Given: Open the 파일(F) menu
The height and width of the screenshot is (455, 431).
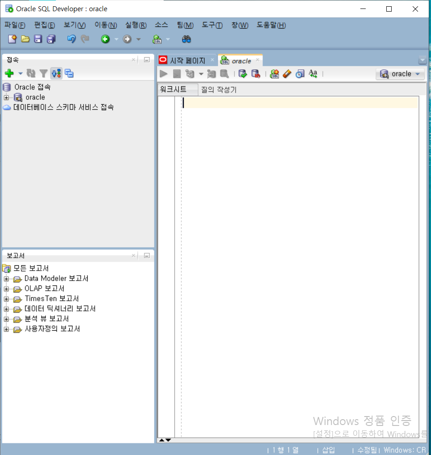Looking at the screenshot, I should coord(14,25).
